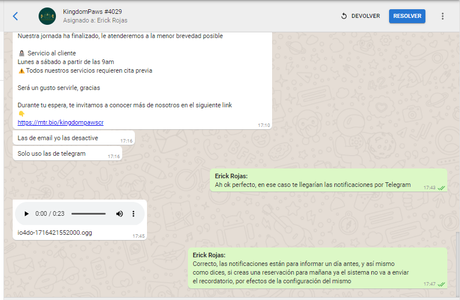Click the audio seek bar
The width and height of the screenshot is (460, 300).
click(88, 214)
